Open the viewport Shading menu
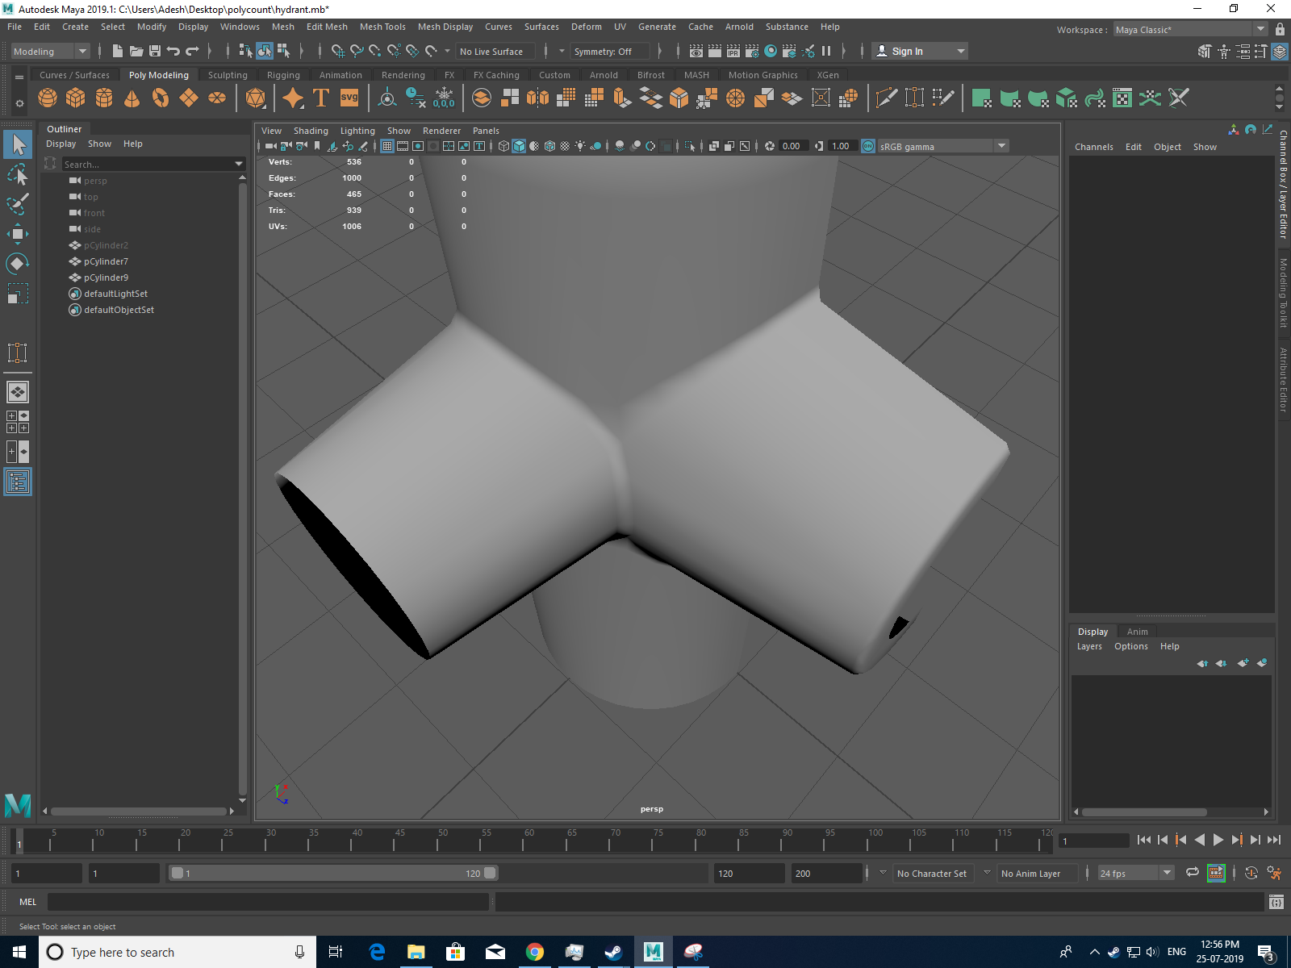This screenshot has width=1291, height=968. pyautogui.click(x=311, y=131)
